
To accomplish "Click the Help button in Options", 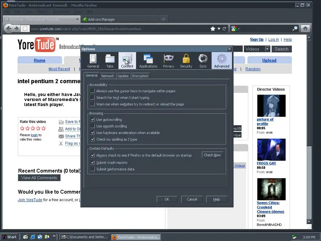I will point(217,199).
